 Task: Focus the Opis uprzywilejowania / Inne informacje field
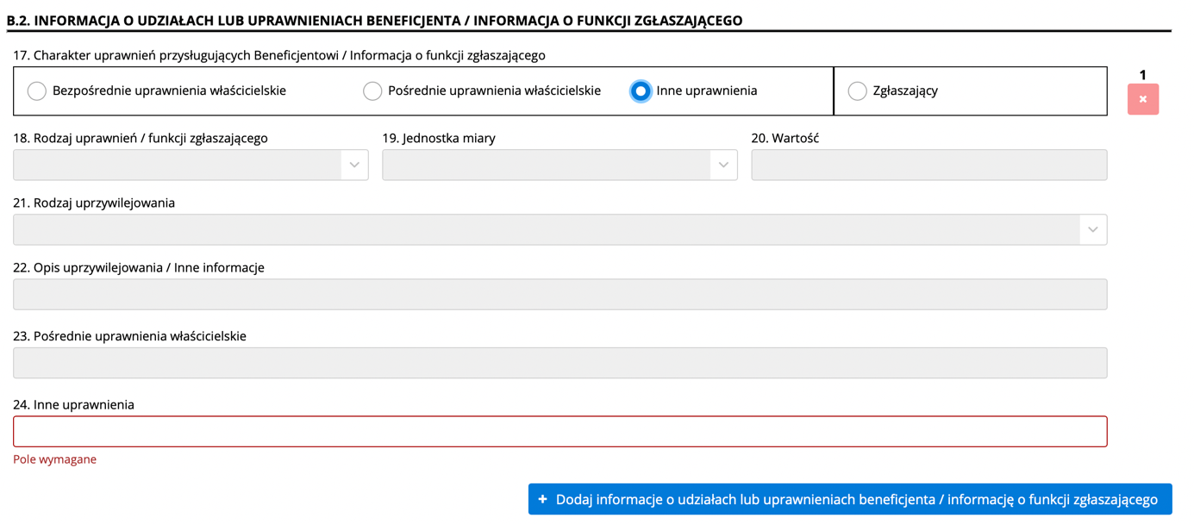(x=559, y=295)
